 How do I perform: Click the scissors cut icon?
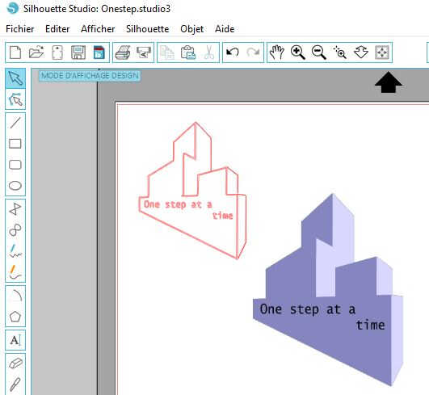coord(209,53)
